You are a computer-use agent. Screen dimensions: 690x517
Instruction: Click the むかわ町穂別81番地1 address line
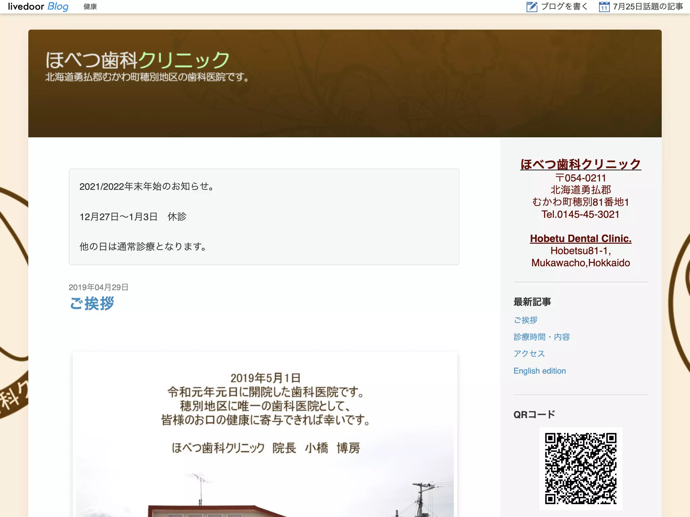click(x=581, y=202)
